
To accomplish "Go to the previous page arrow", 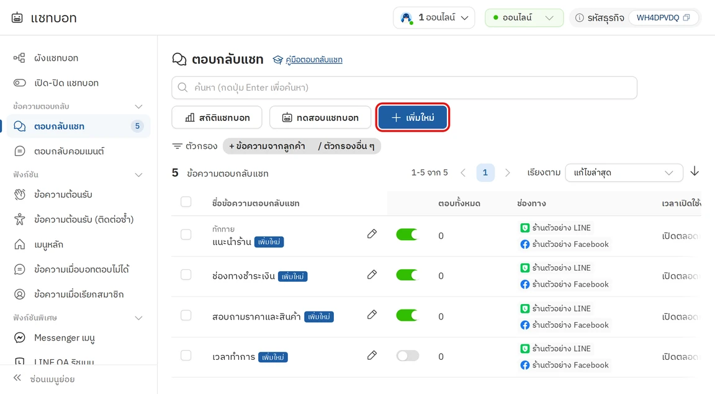I will pos(463,173).
